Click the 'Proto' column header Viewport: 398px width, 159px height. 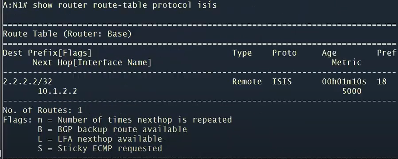coord(284,53)
